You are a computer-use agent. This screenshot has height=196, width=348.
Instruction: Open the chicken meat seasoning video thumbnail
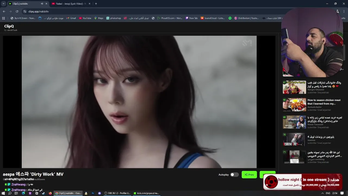[x=294, y=105]
